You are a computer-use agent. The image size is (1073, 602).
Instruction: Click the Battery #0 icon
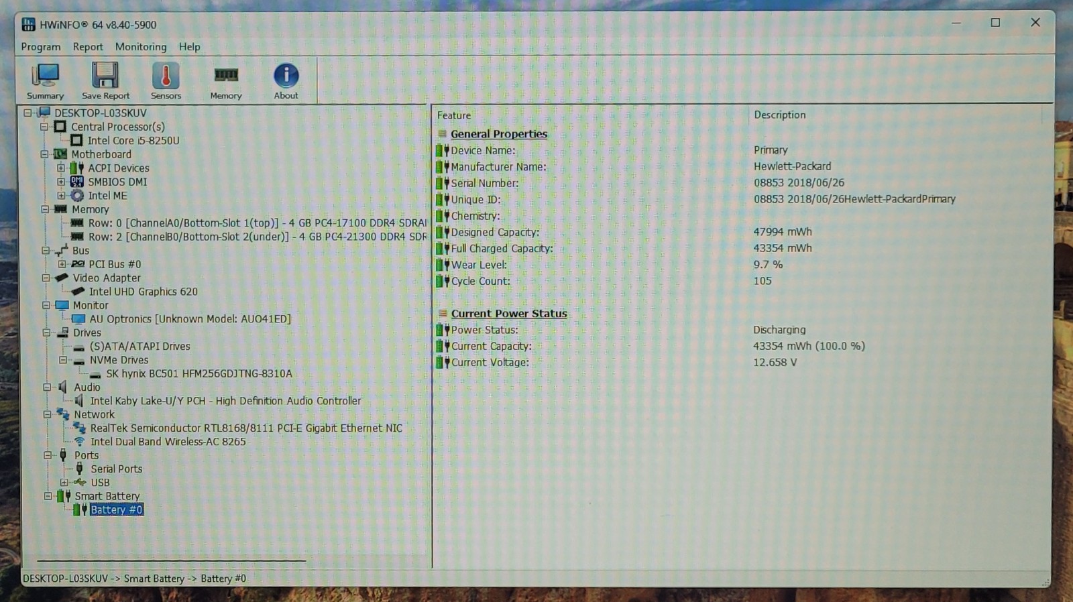click(80, 509)
